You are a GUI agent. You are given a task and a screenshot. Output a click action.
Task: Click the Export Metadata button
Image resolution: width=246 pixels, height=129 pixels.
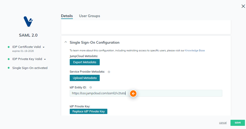[85, 62]
